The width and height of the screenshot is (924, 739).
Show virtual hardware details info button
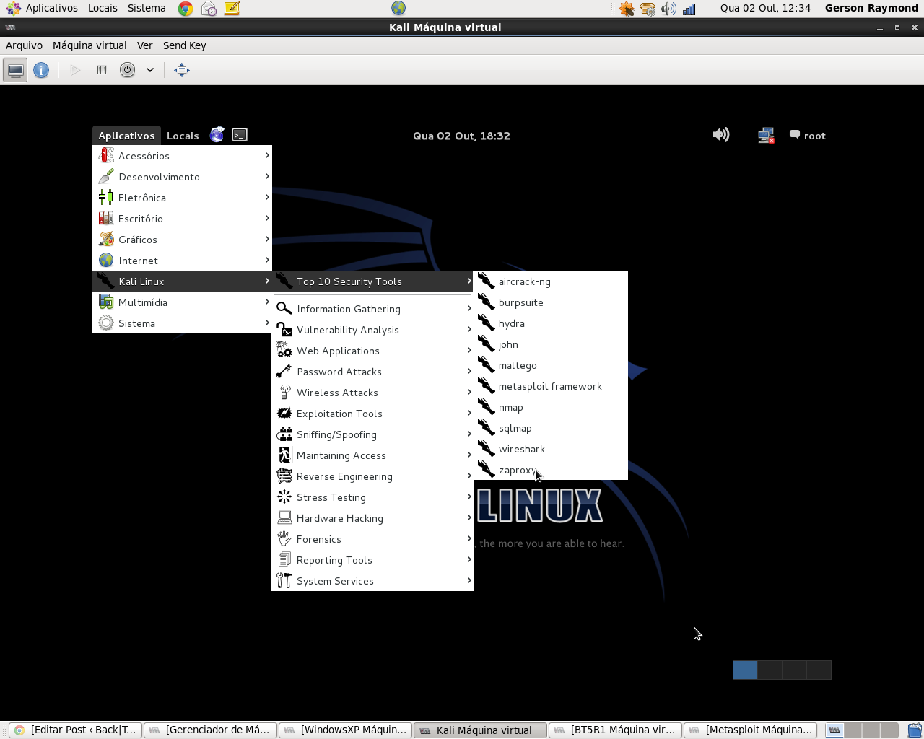pyautogui.click(x=41, y=70)
